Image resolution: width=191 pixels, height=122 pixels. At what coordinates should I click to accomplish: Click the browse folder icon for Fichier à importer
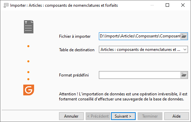coord(184,36)
